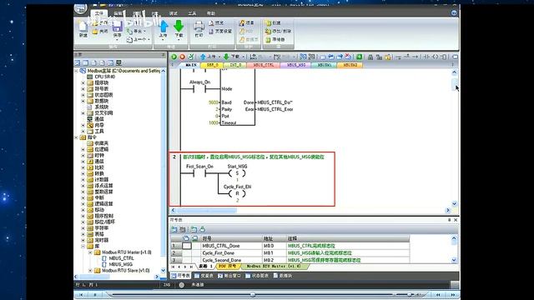
Task: Click the Save floppy disk icon
Action: 117,27
